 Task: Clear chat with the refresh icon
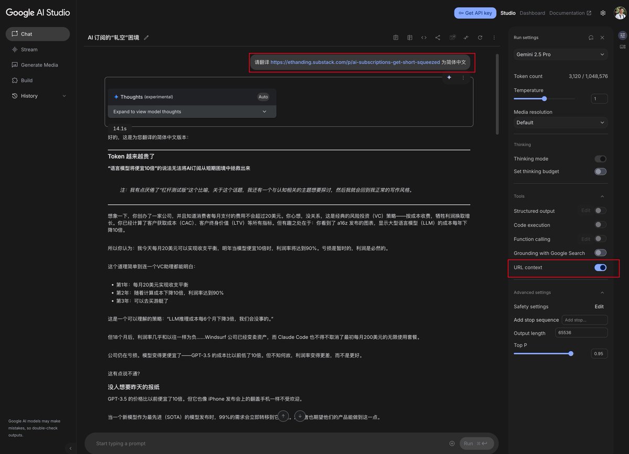click(480, 38)
